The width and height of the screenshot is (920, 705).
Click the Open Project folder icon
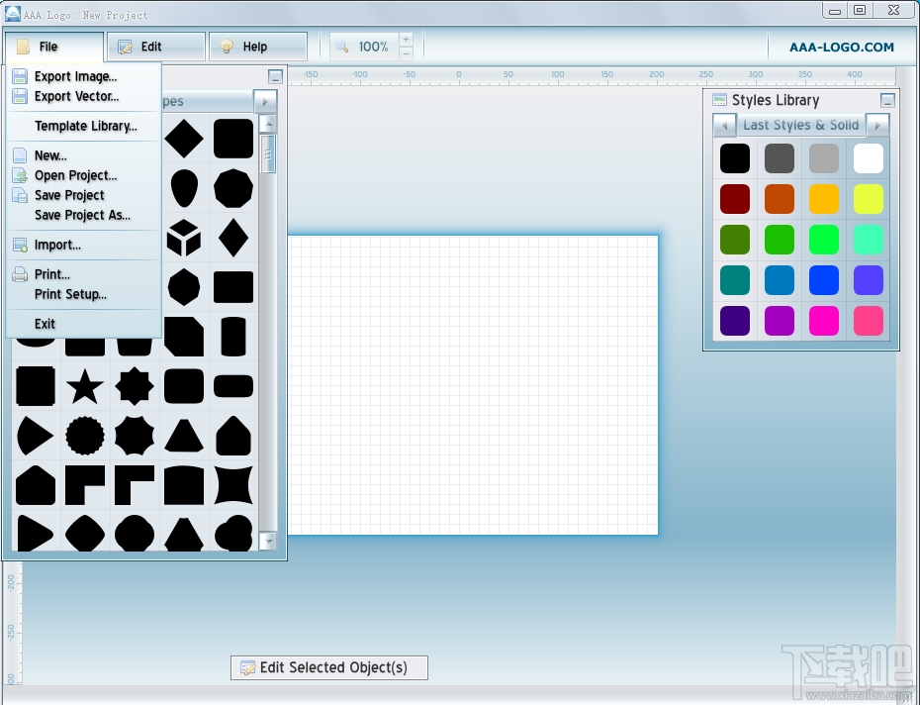[20, 175]
